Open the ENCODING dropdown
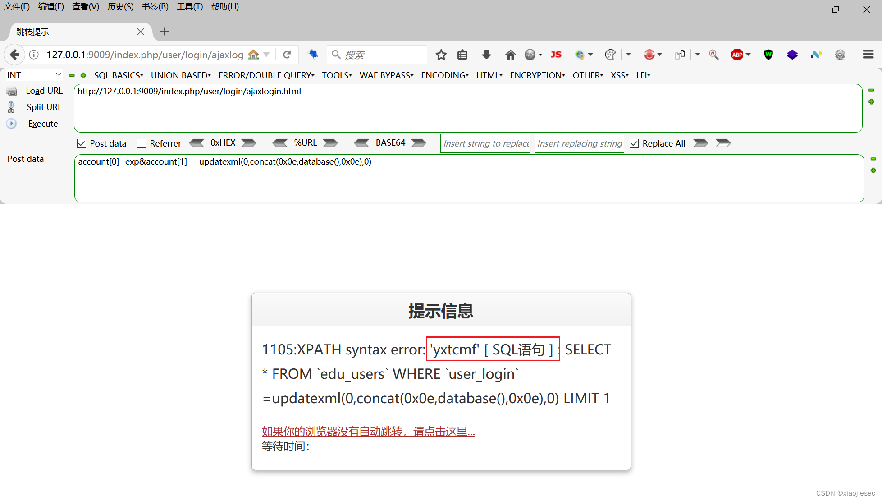 click(x=443, y=75)
